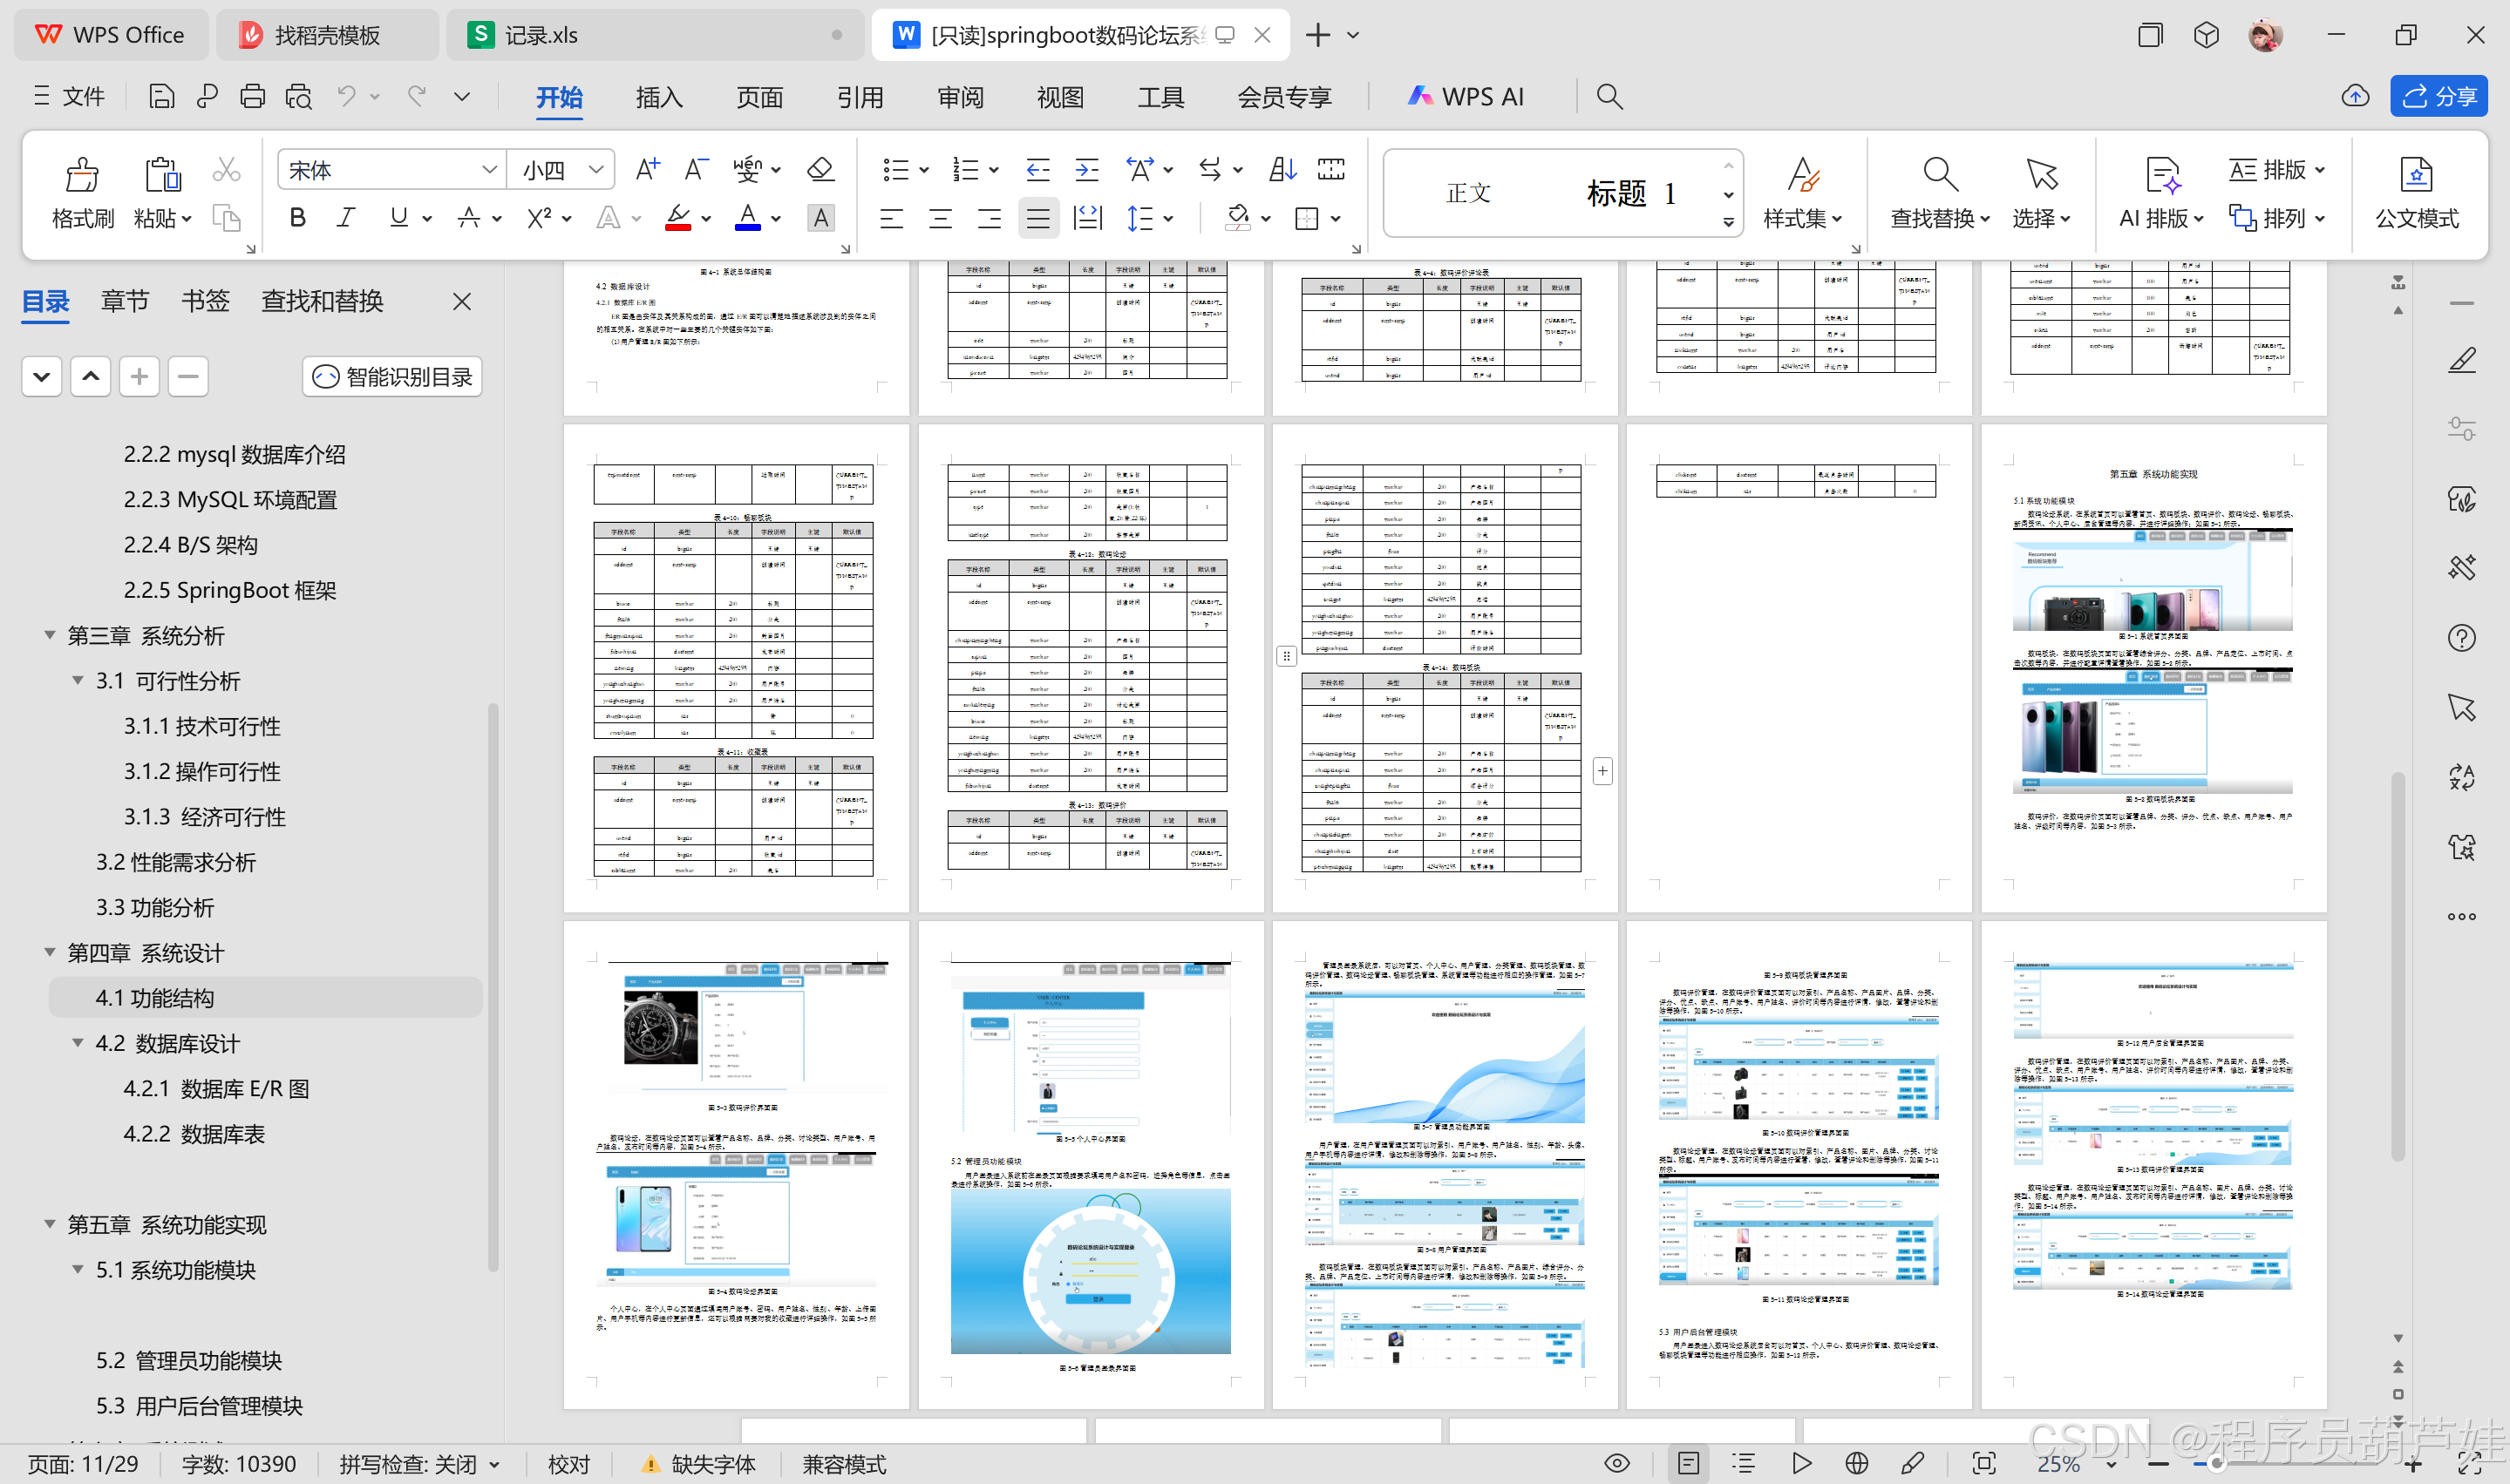Toggle eye protection mode in status bar
The width and height of the screenshot is (2510, 1484).
[1616, 1463]
